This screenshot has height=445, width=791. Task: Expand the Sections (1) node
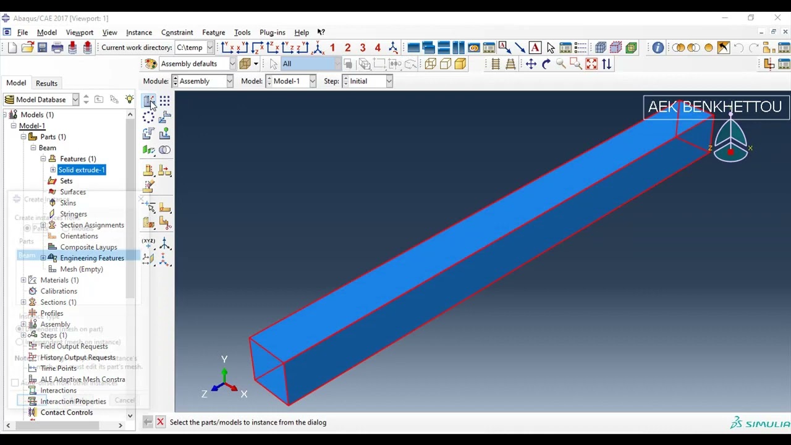23,302
